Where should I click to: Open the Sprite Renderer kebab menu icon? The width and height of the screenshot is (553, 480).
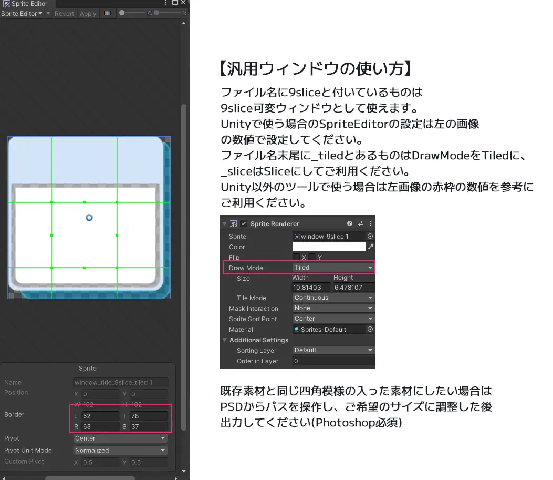(370, 224)
